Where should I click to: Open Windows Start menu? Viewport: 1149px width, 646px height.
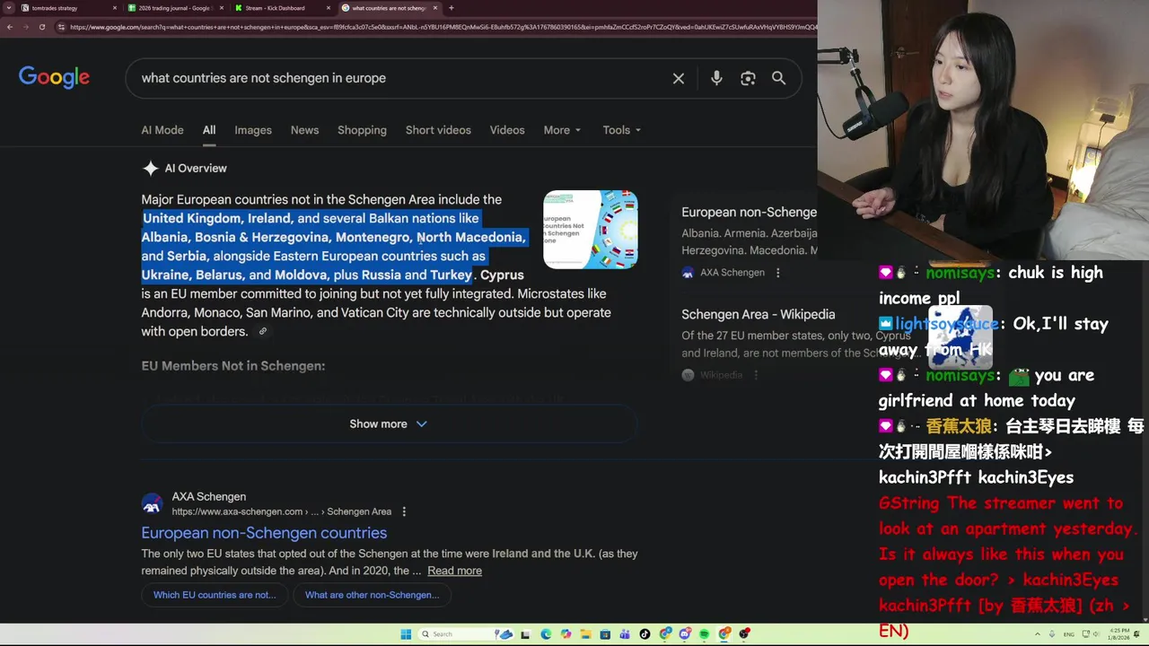406,634
